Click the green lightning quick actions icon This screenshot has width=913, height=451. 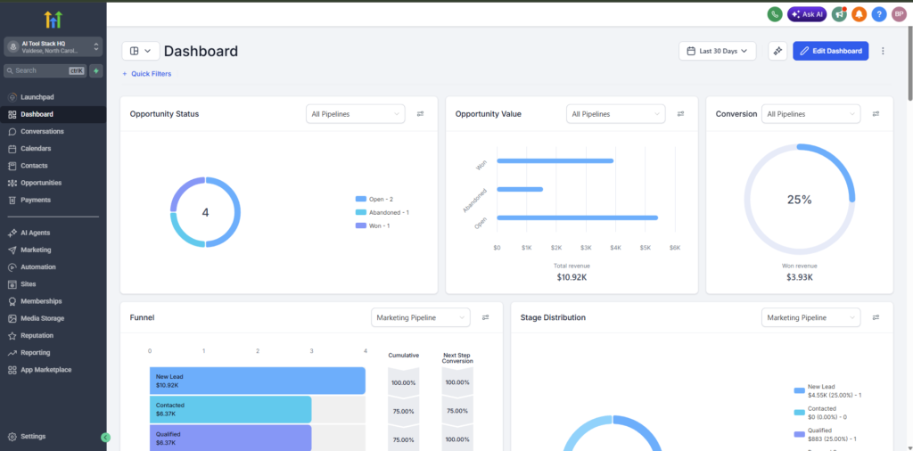tap(96, 70)
